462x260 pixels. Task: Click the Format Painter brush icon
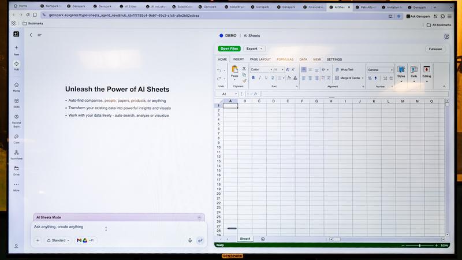244,80
